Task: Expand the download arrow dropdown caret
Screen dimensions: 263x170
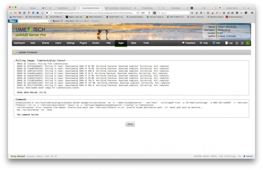Action: click(x=204, y=13)
